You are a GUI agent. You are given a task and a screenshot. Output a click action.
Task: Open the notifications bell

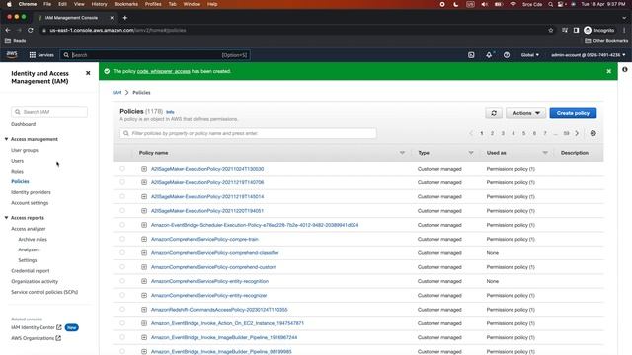coord(489,55)
